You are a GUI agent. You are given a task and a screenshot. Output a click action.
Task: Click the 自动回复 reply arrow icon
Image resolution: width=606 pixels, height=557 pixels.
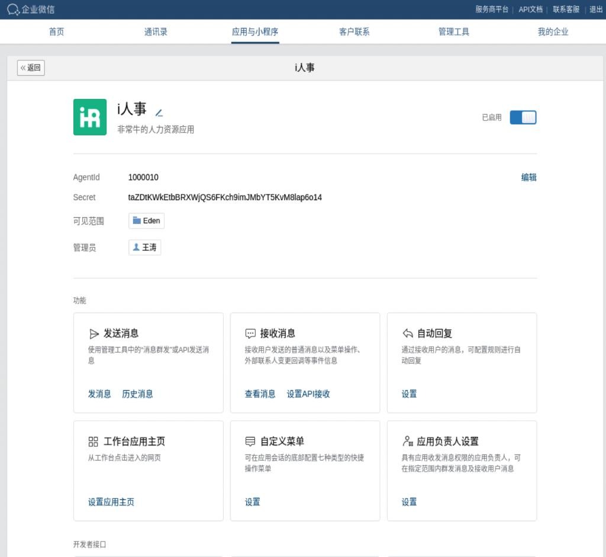(407, 333)
